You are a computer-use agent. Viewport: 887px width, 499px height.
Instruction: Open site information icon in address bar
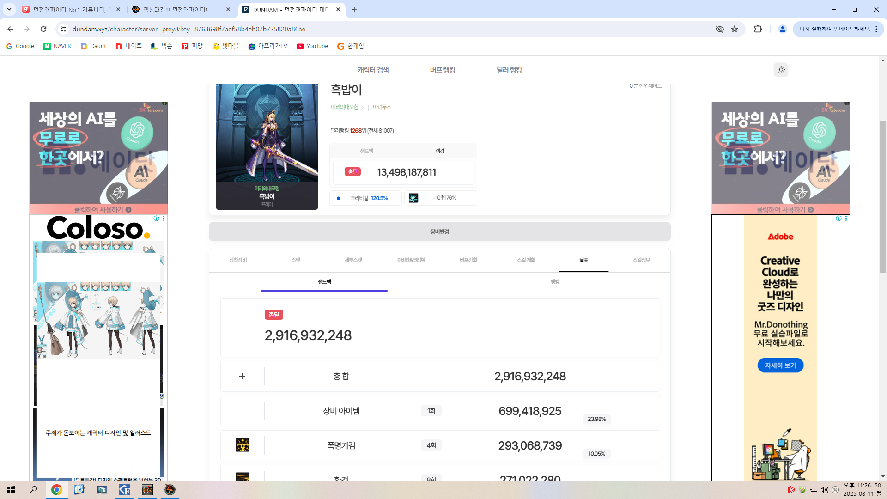(x=63, y=29)
